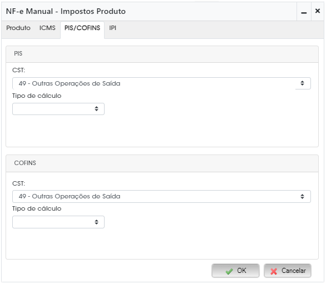This screenshot has width=326, height=284.
Task: Open the COFINS CST dropdown
Action: click(x=161, y=197)
